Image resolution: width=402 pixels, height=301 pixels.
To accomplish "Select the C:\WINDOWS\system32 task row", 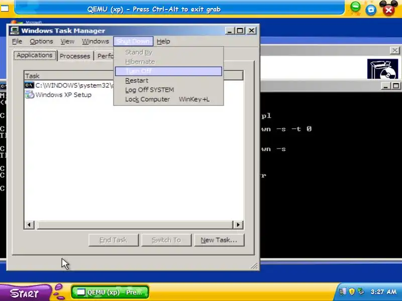I will point(69,85).
